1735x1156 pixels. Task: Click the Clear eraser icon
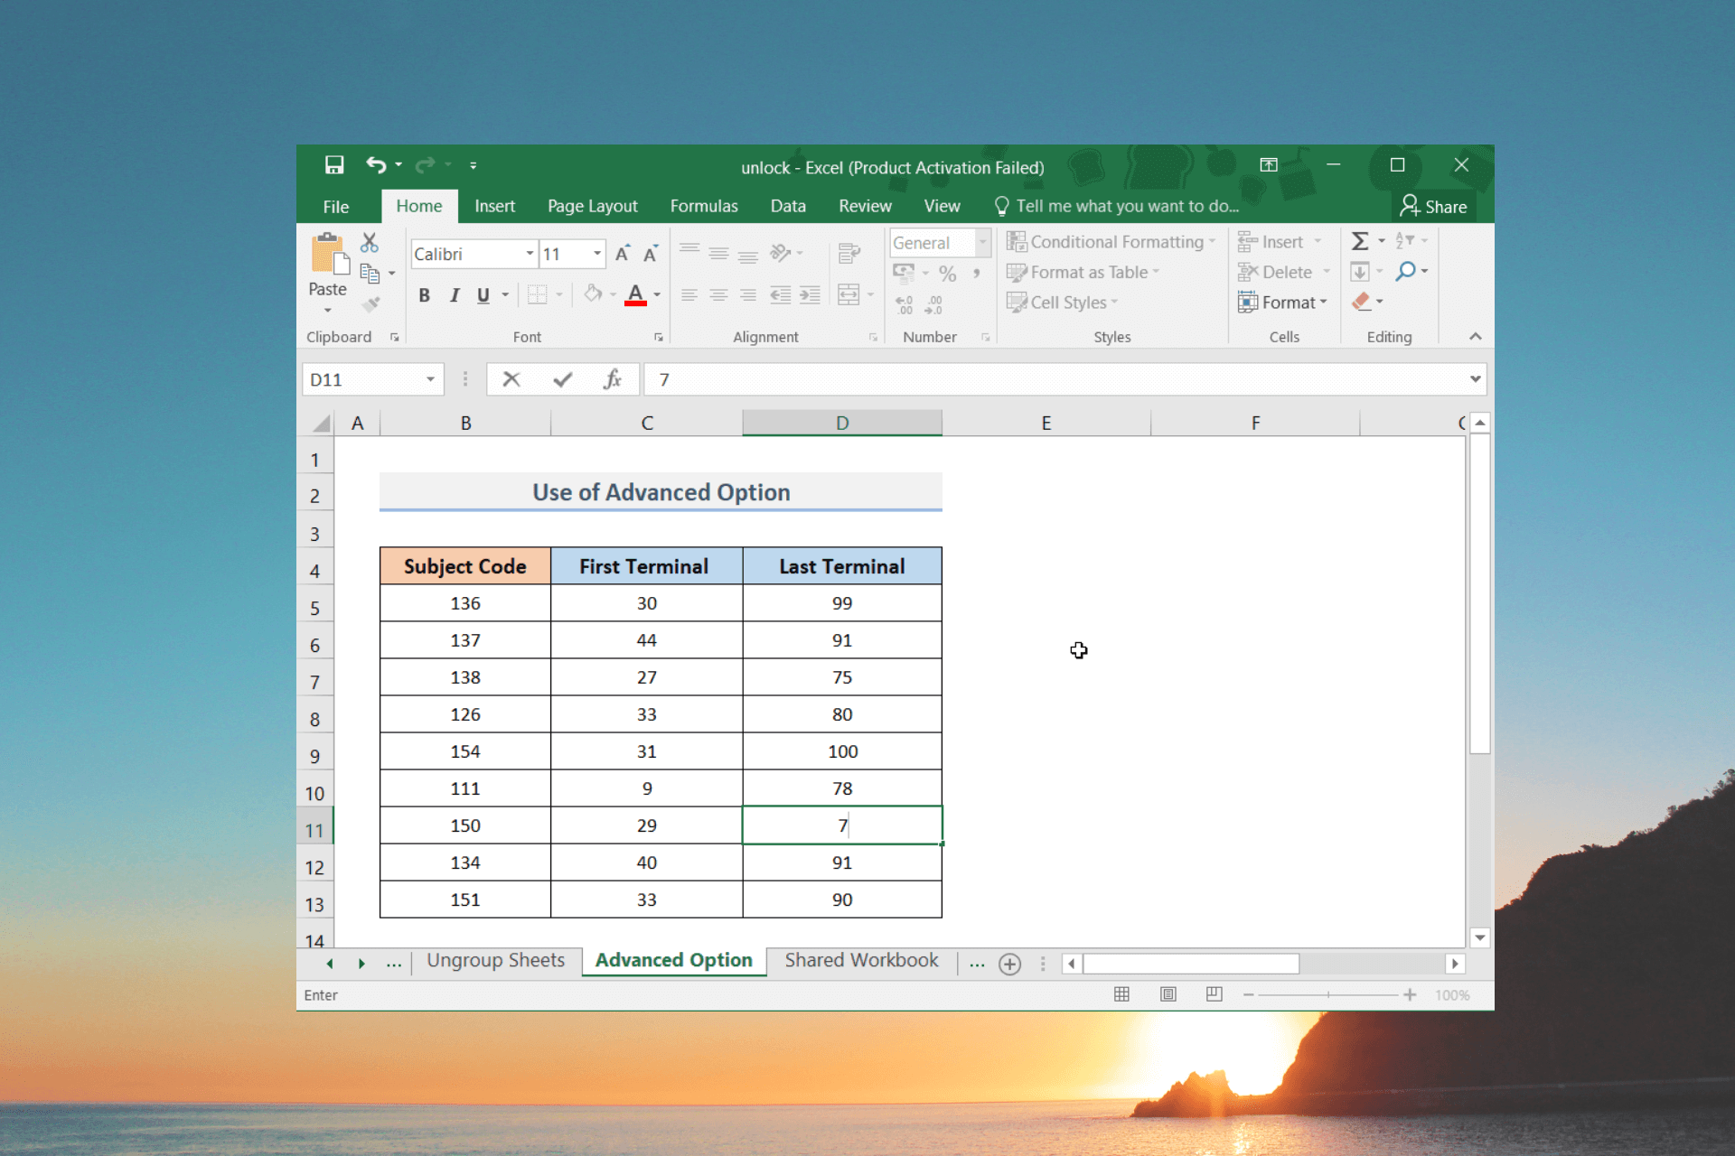(1361, 301)
